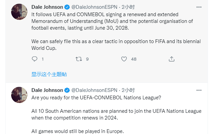
Task: Click the reply icon on first tweet
Action: 34,59
